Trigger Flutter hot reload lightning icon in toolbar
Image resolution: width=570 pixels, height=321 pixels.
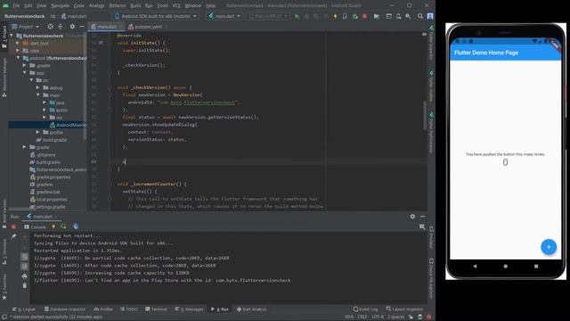coord(335,16)
